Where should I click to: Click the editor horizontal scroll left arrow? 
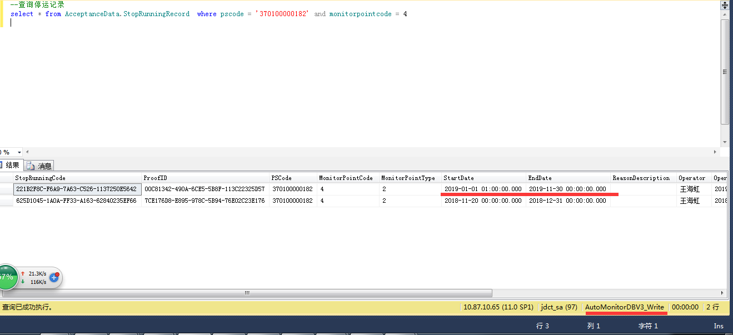(x=27, y=152)
